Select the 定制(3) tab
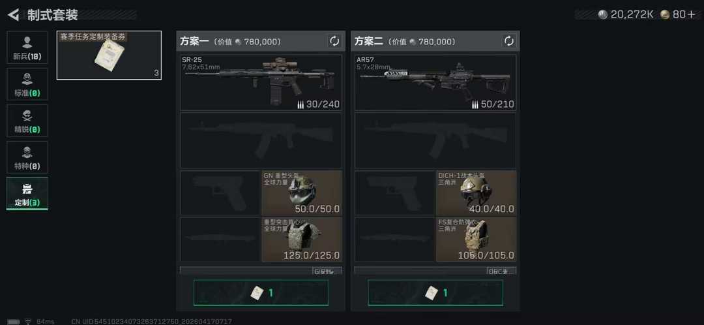Viewport: 704px width, 325px height. pos(27,193)
